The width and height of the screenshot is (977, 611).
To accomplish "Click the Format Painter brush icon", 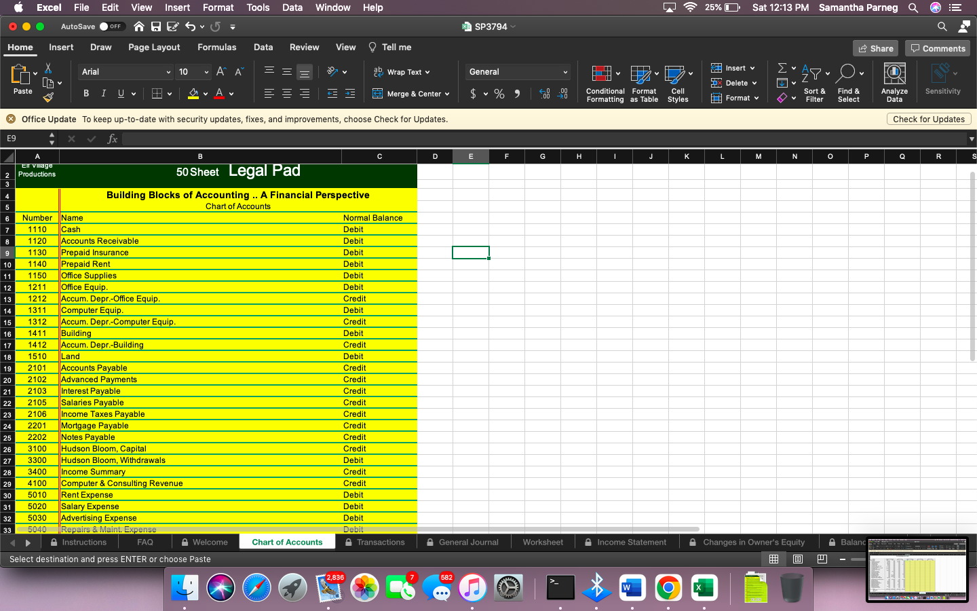I will click(48, 97).
